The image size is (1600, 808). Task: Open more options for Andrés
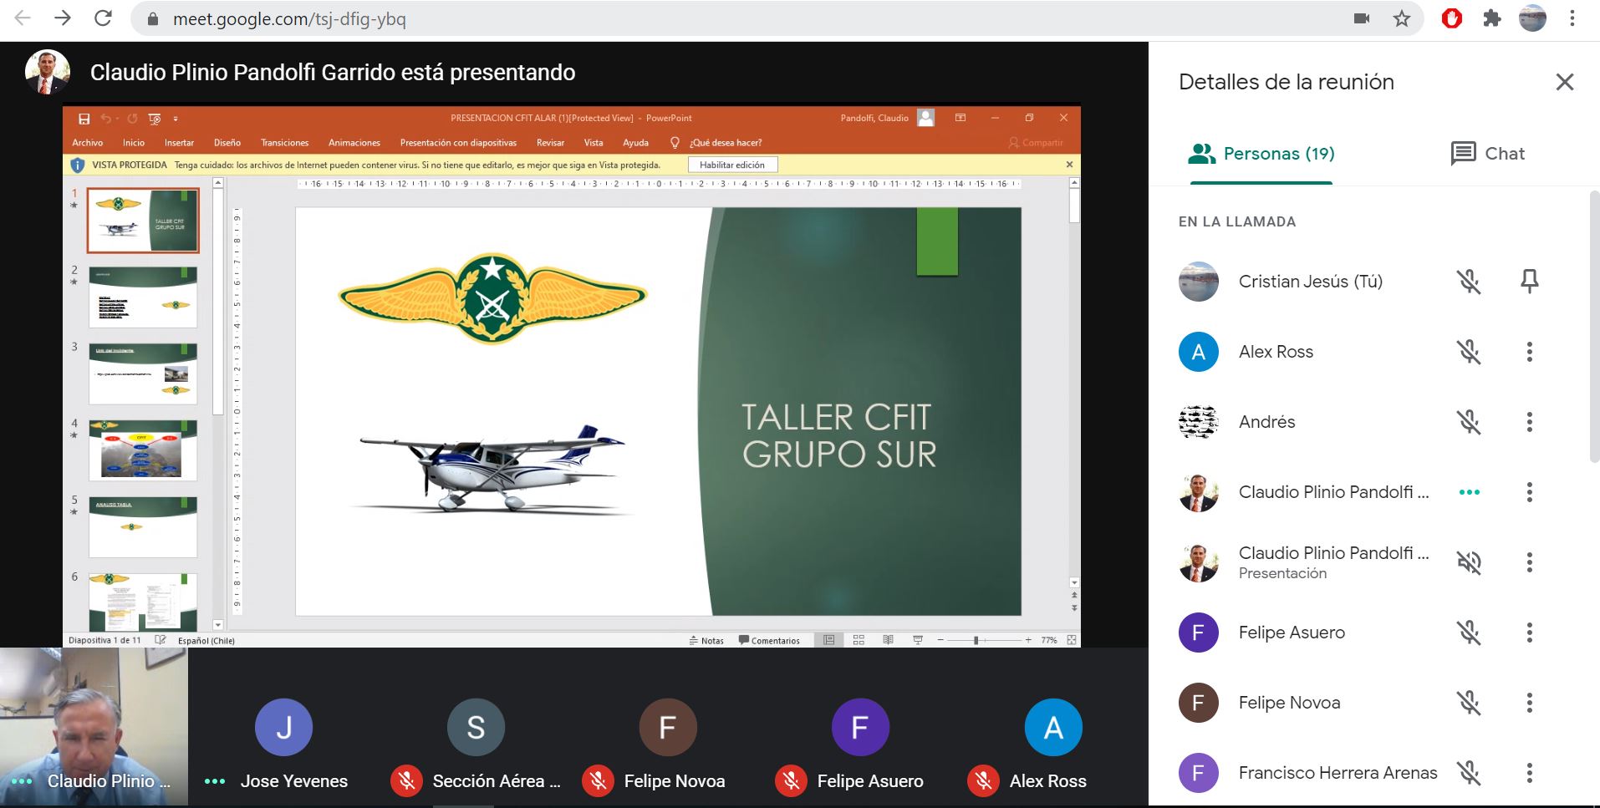1530,422
